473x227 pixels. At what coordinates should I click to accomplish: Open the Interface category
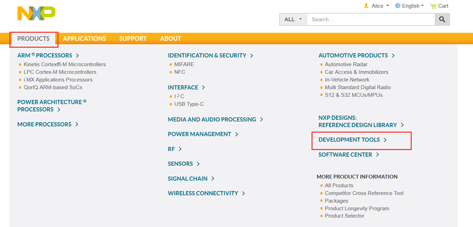(183, 87)
